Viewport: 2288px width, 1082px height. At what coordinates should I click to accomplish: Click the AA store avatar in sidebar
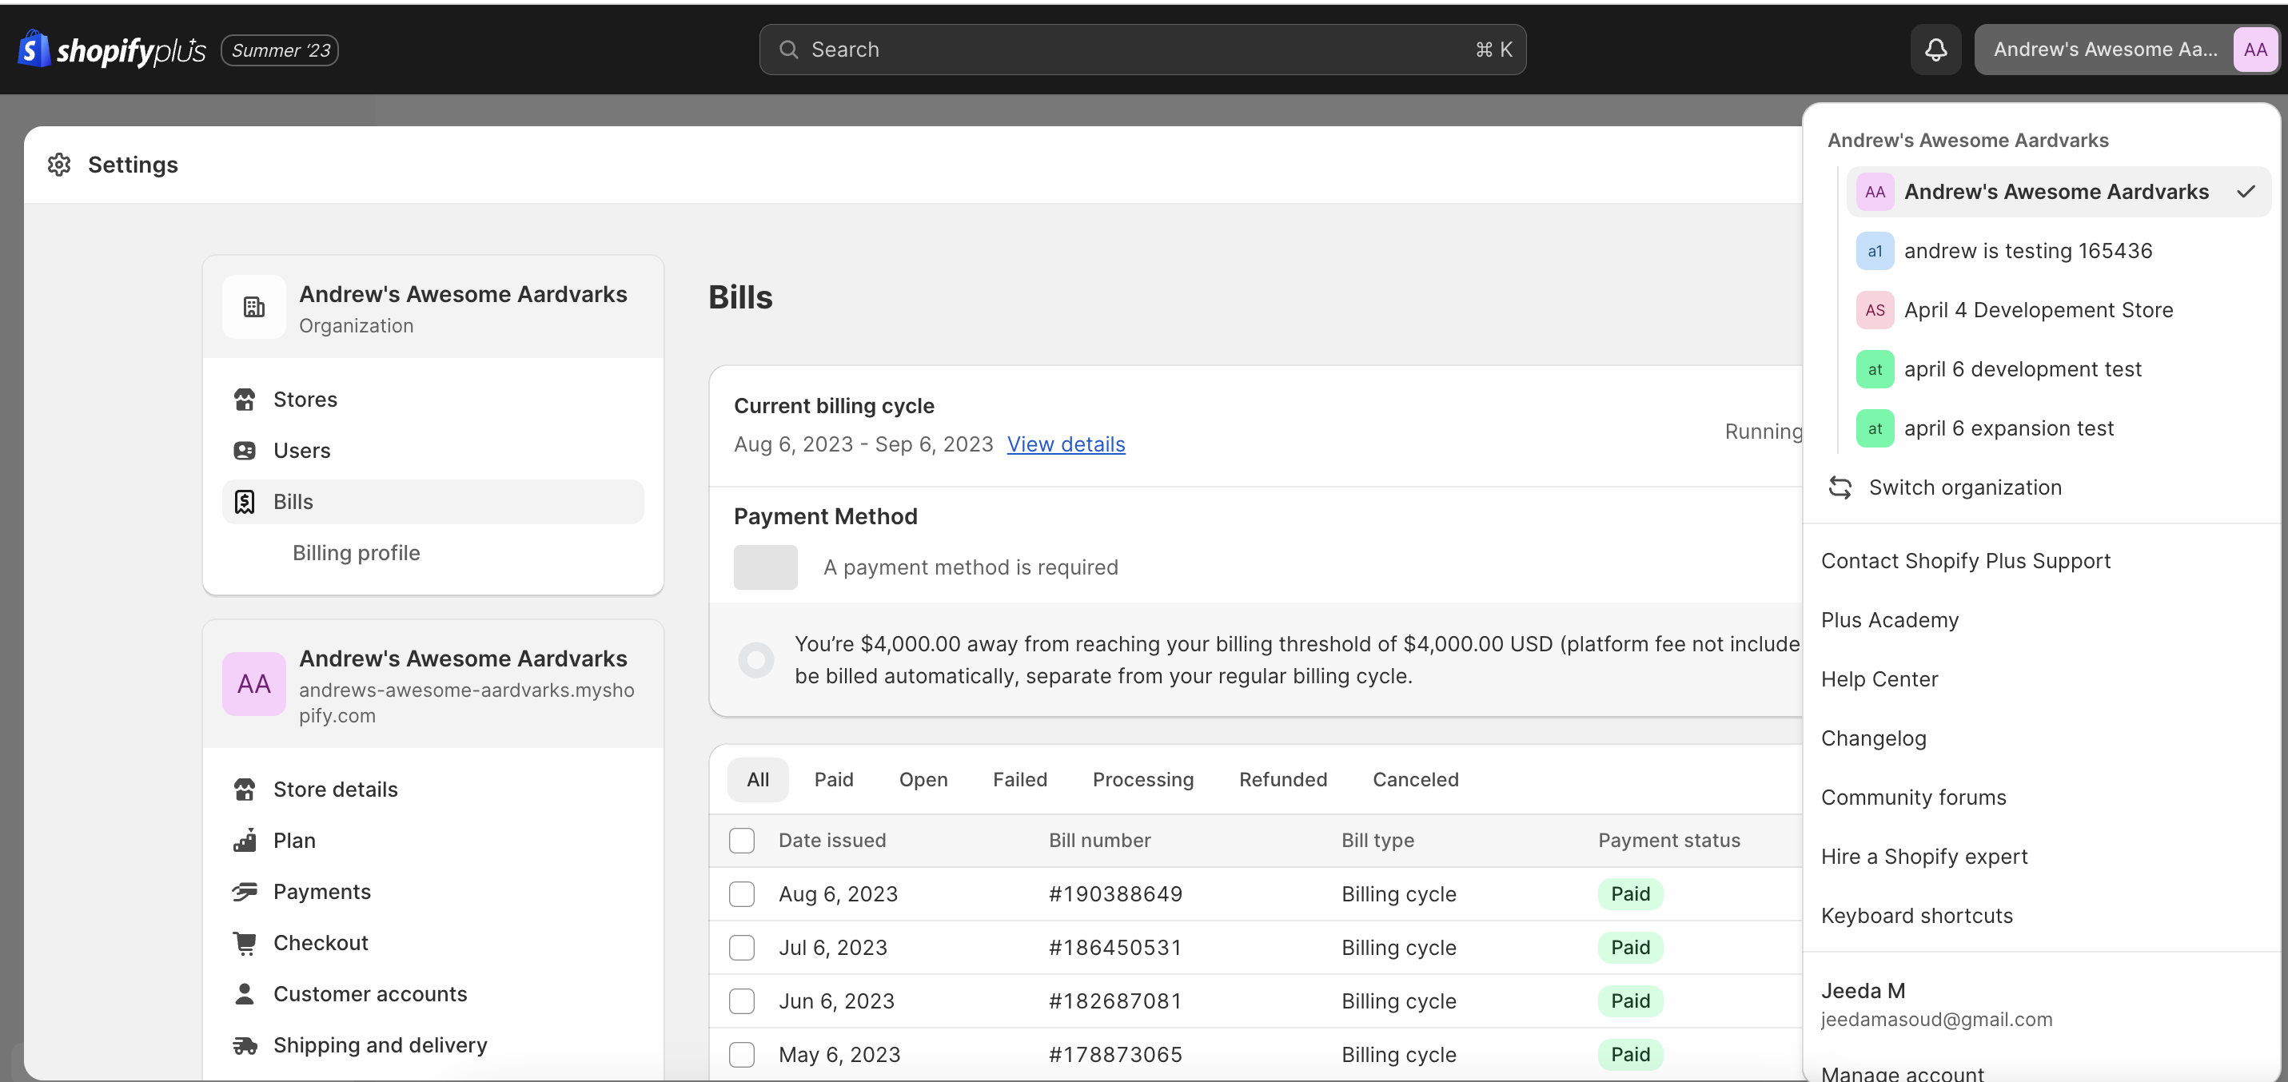(x=254, y=683)
